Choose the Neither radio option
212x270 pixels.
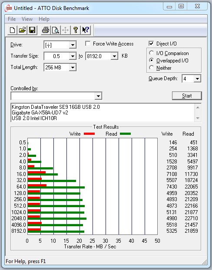pyautogui.click(x=152, y=68)
